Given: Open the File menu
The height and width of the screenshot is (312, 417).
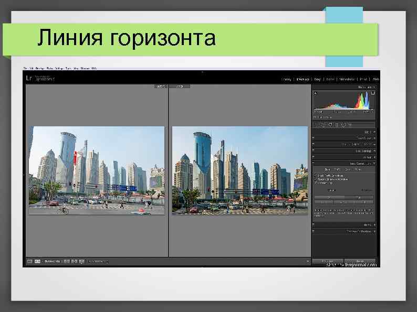Looking at the screenshot, I should [25, 68].
